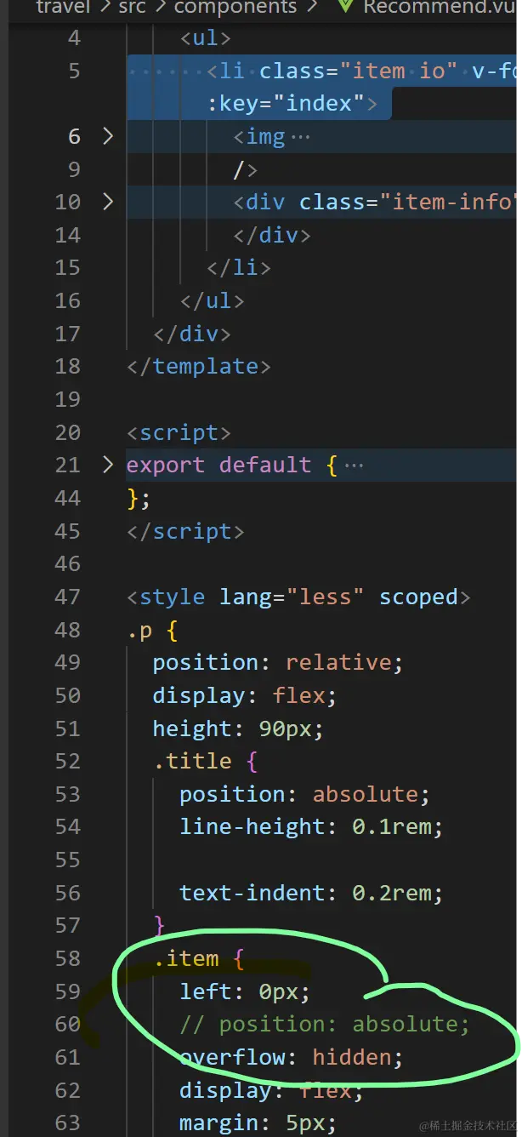This screenshot has width=522, height=1137.
Task: Click the Vue file icon in breadcrumb
Action: [344, 7]
